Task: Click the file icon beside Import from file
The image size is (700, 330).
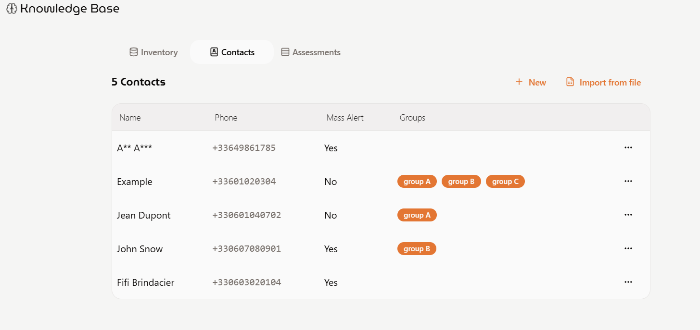Action: pyautogui.click(x=570, y=82)
